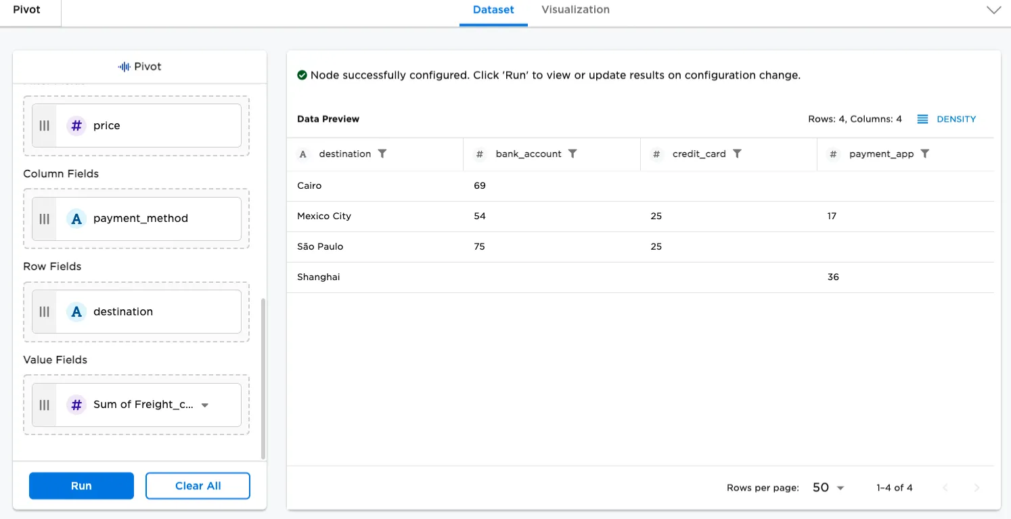
Task: Filter the credit_card column
Action: click(738, 154)
